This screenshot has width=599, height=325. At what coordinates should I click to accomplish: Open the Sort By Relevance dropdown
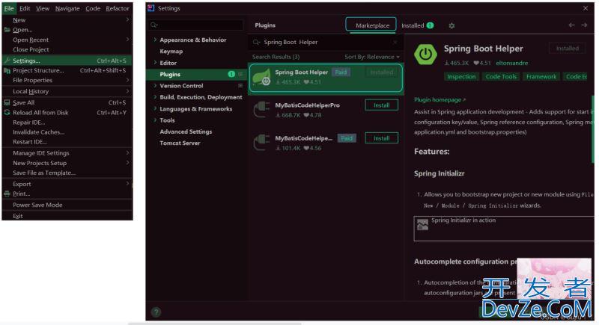(x=372, y=57)
